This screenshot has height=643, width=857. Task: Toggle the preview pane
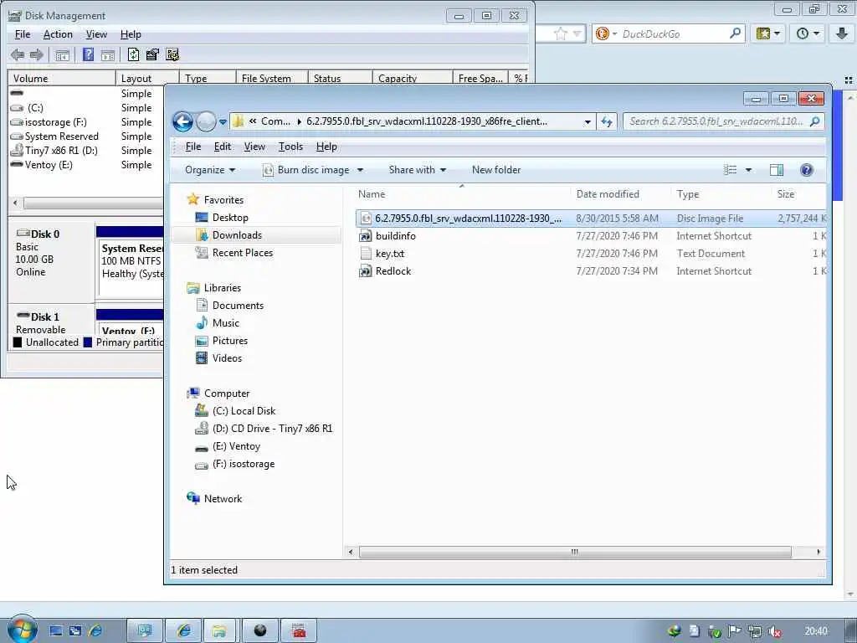click(776, 170)
